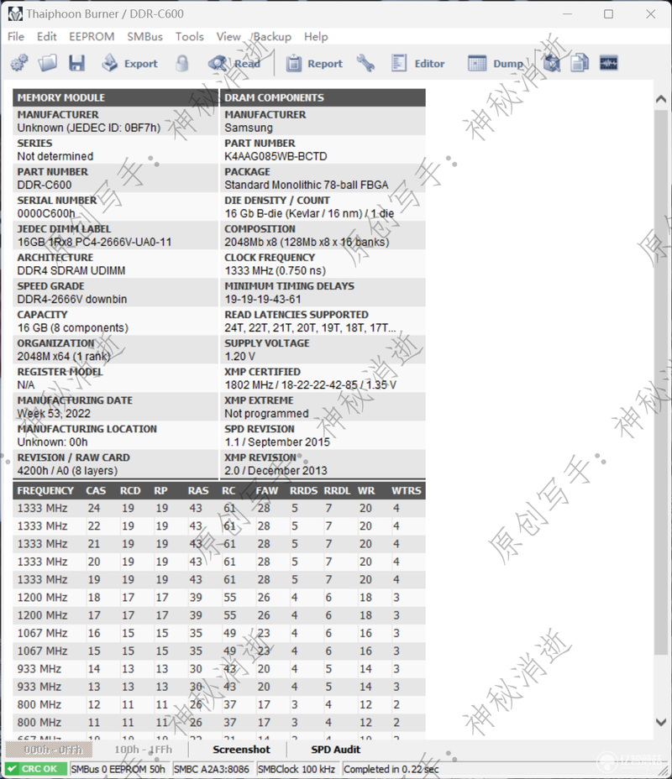Screen dimensions: 672x779
Task: Open the EEPROM menu
Action: point(92,36)
